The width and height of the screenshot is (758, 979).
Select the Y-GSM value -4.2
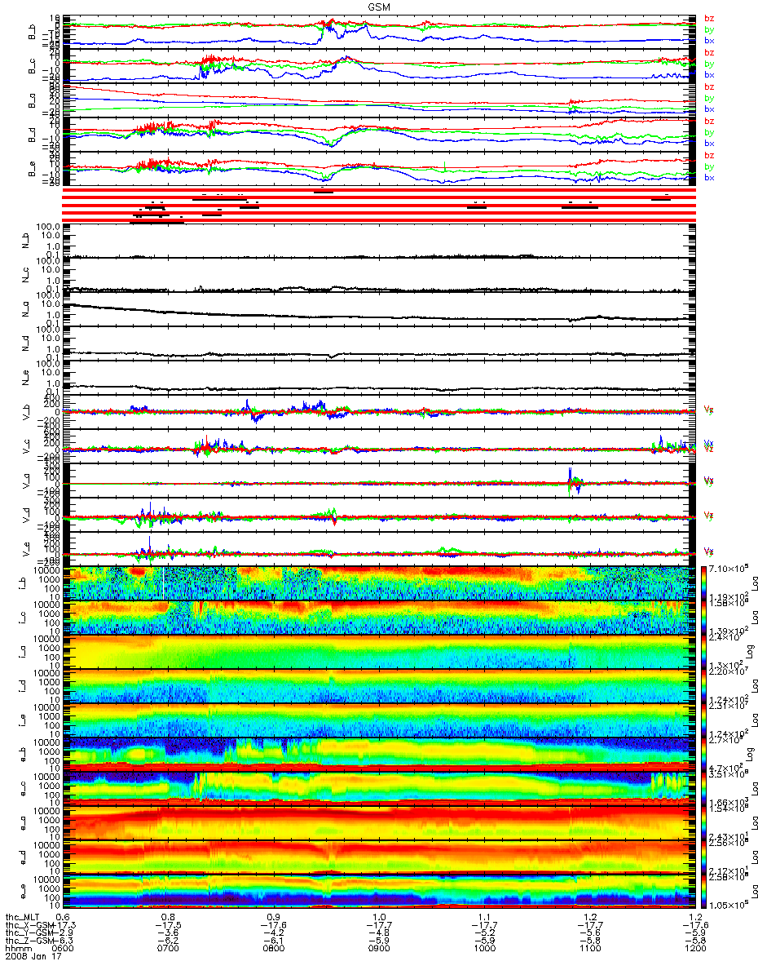pyautogui.click(x=273, y=933)
